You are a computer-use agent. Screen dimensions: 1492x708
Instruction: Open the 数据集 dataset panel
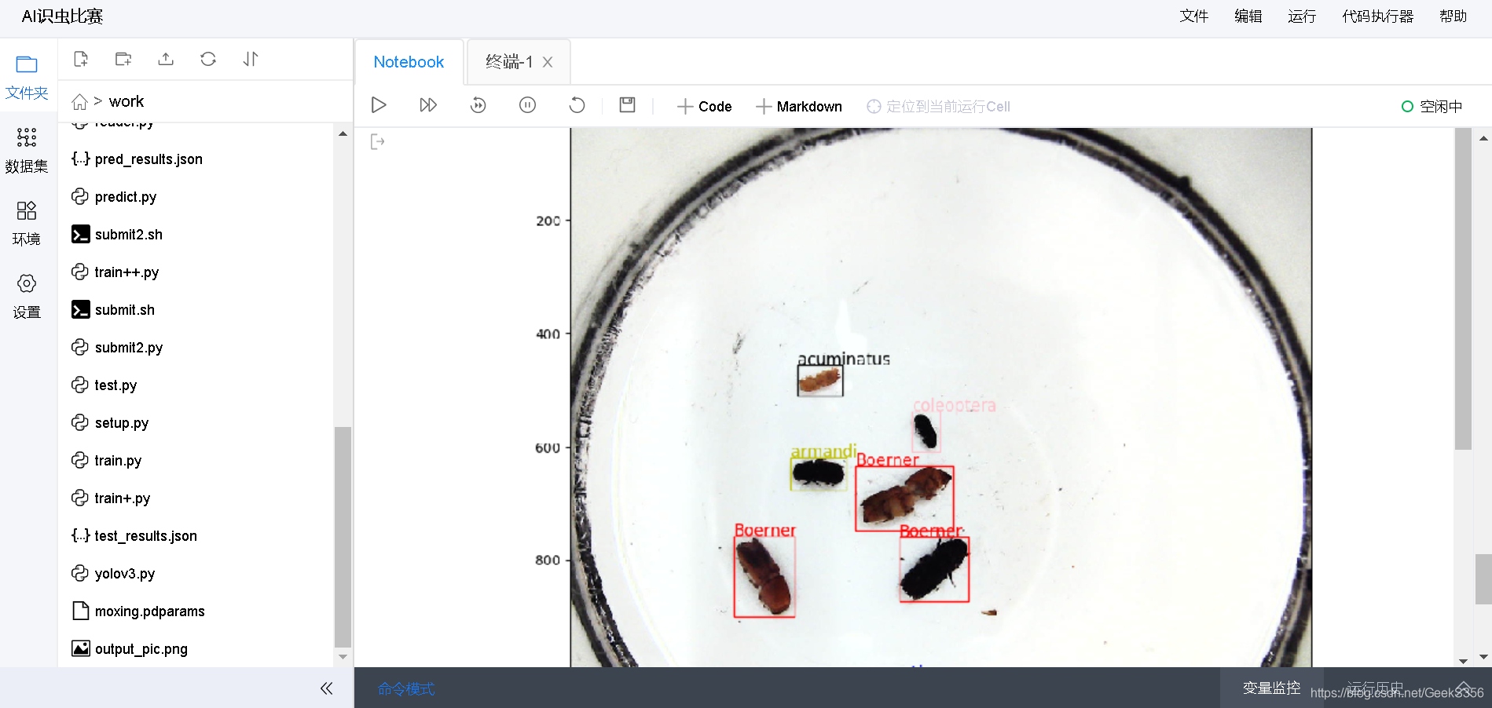coord(27,151)
